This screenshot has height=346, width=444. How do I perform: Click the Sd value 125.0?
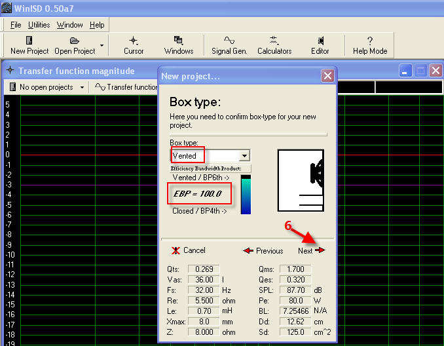point(295,332)
